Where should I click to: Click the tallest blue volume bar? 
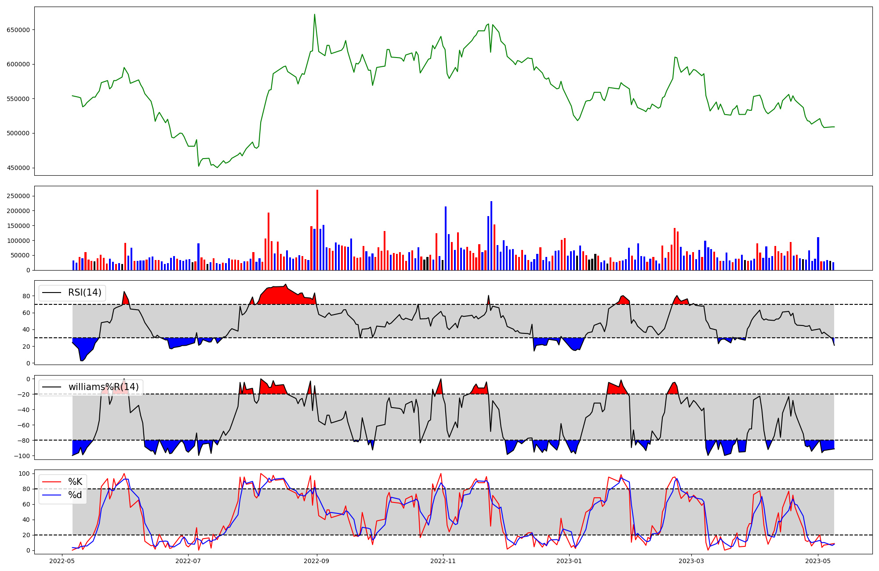click(491, 236)
